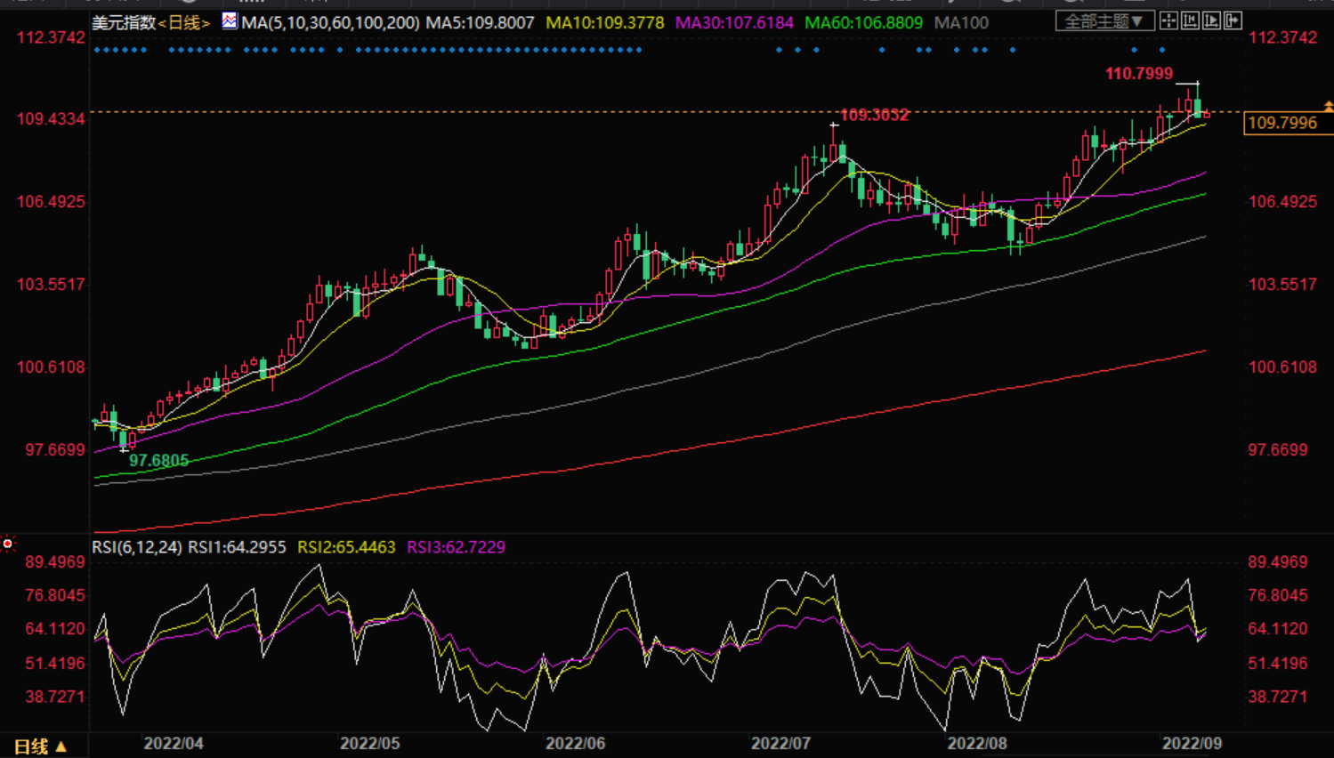Toggle the MA30 magenta line label
This screenshot has width=1334, height=758.
733,23
